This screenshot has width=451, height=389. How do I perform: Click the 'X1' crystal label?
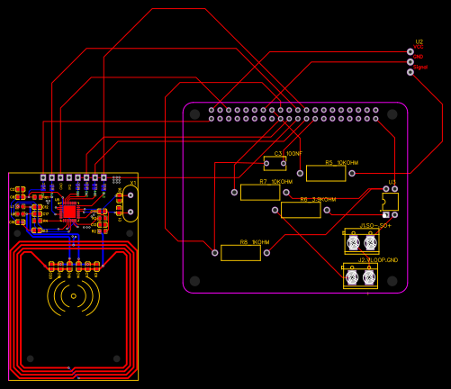(x=133, y=183)
